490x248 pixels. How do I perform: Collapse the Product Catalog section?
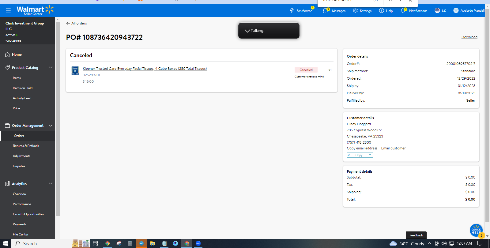pyautogui.click(x=51, y=67)
